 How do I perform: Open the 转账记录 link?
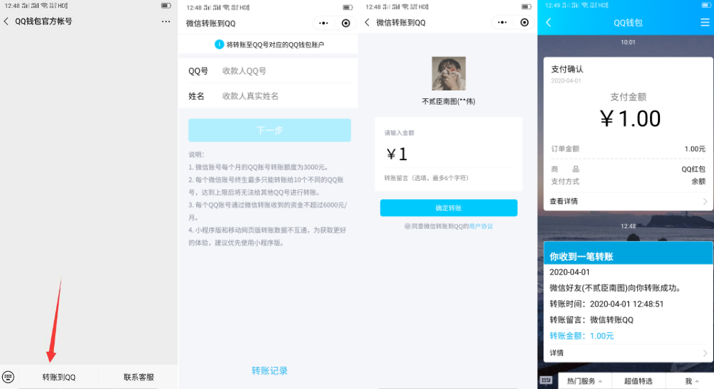270,371
